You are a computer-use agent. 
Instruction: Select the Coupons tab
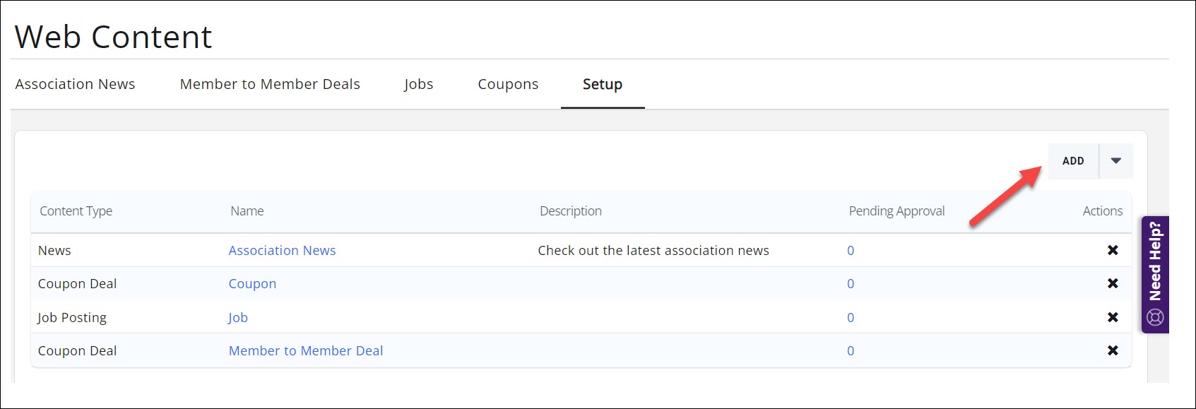(508, 84)
